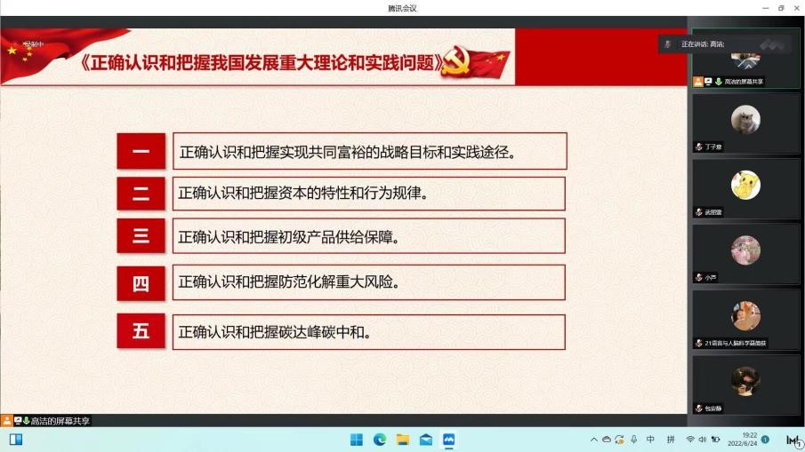This screenshot has width=805, height=452.
Task: Open the widgets panel at taskbar left
Action: pyautogui.click(x=15, y=440)
